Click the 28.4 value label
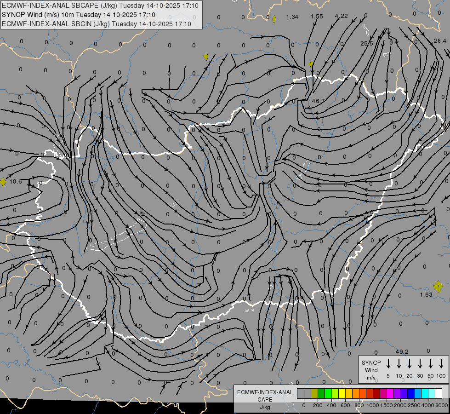 click(440, 41)
